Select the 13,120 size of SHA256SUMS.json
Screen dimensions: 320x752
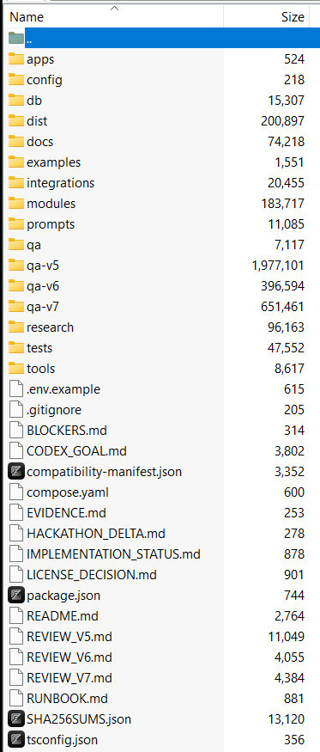coord(287,718)
